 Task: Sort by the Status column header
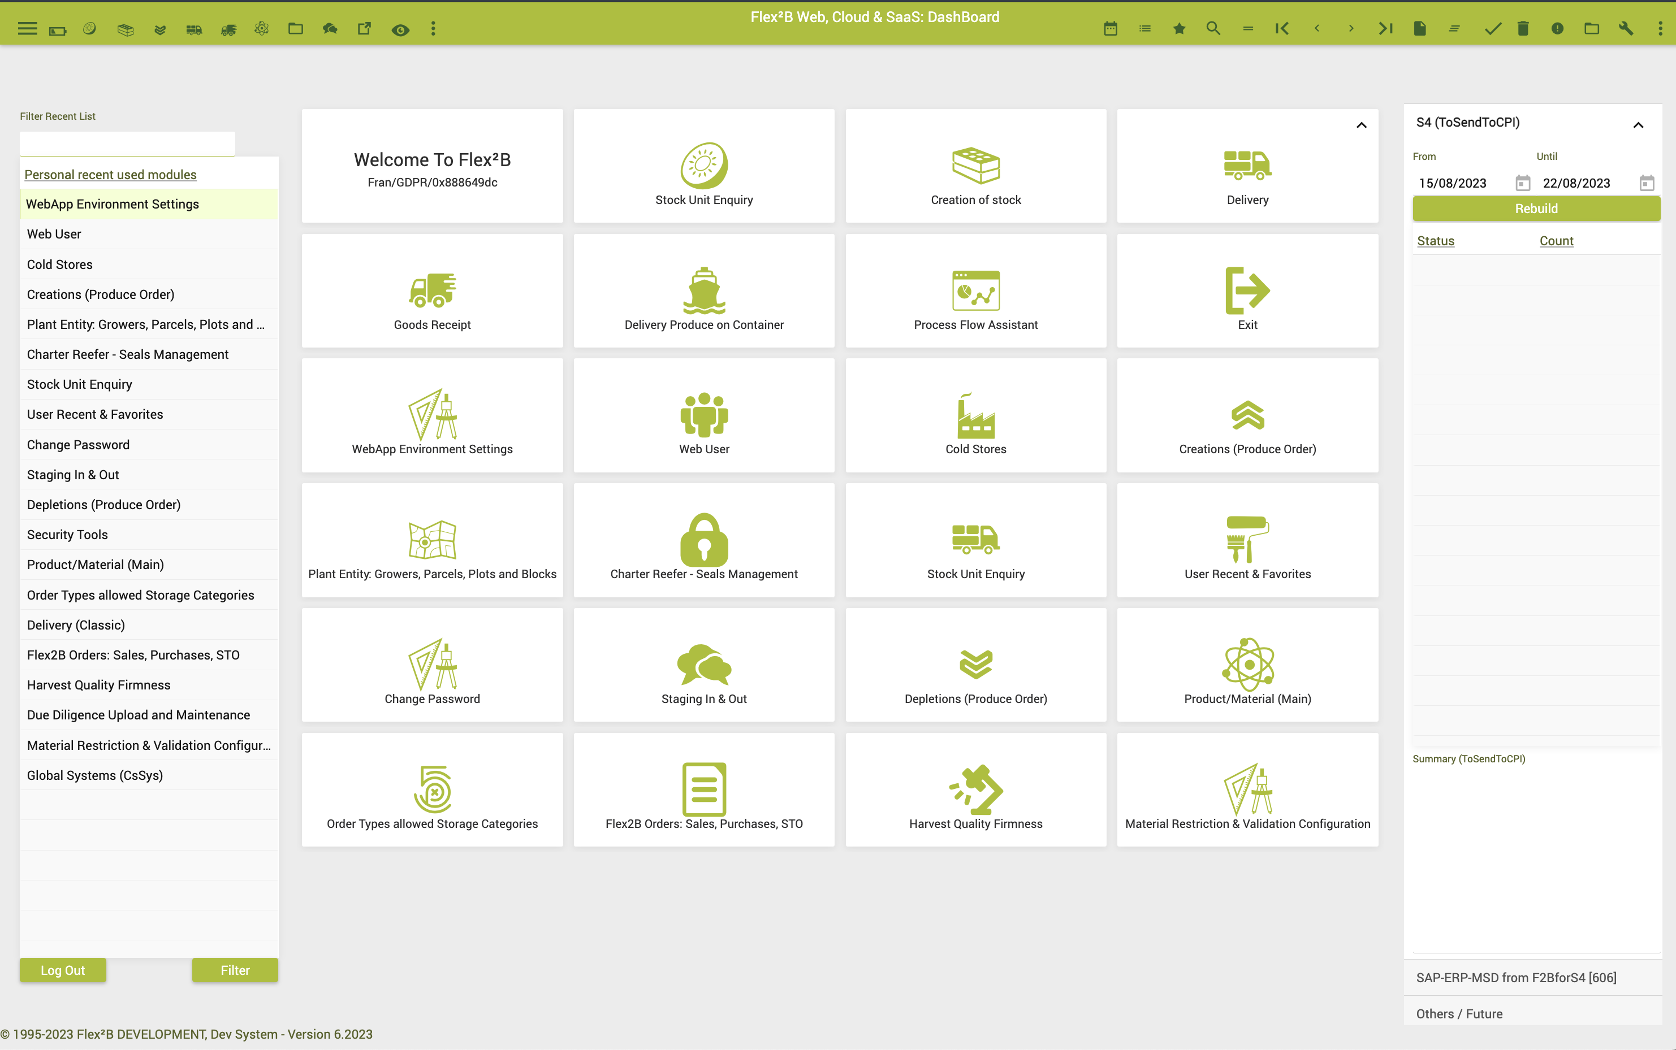[1436, 241]
